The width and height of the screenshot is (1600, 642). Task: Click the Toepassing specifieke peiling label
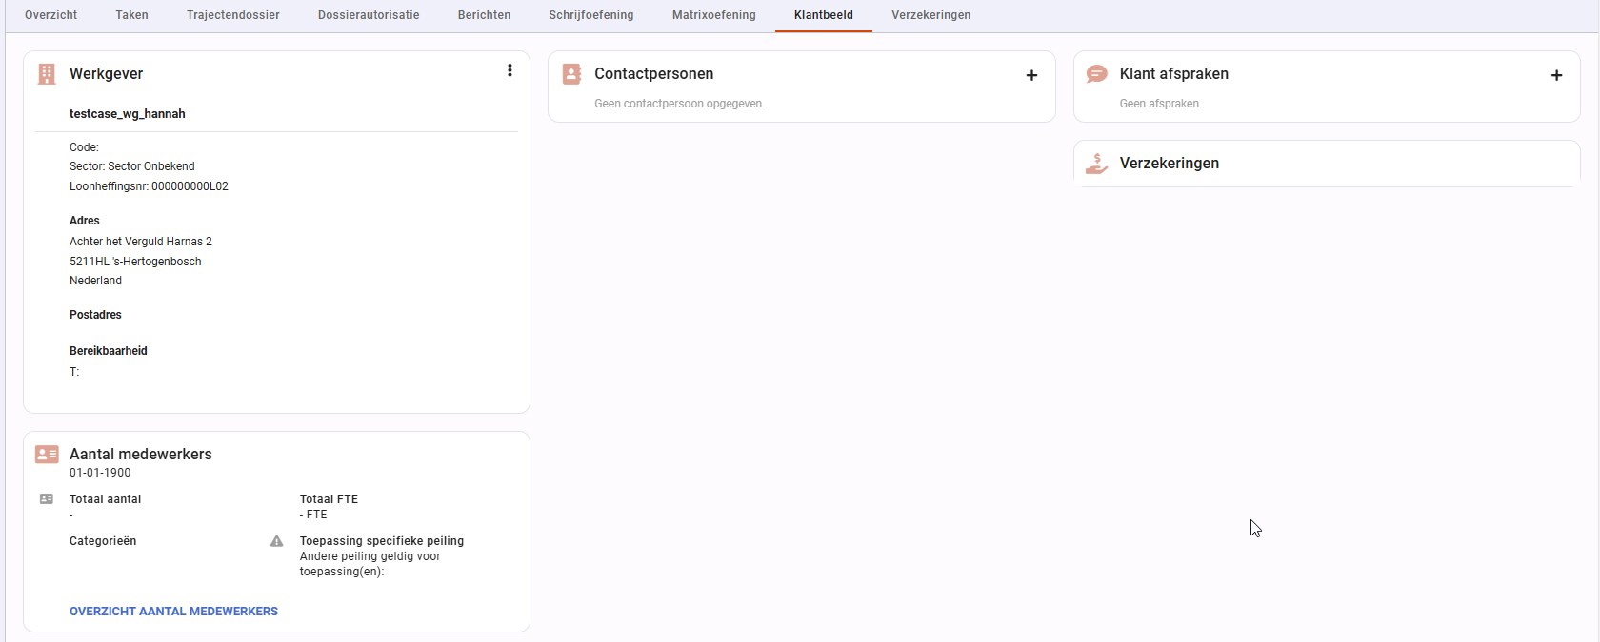click(382, 541)
